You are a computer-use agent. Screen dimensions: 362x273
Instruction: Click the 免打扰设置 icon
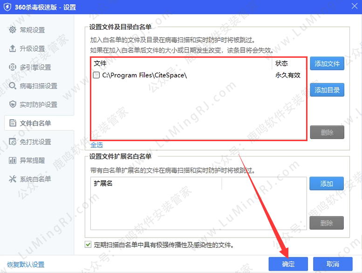click(13, 142)
